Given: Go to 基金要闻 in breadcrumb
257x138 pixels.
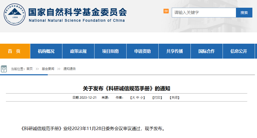Looking at the screenshot, I should point(48,69).
